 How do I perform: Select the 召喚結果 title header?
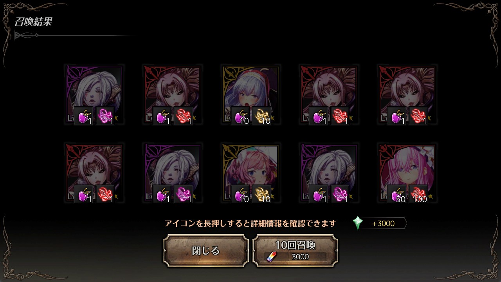click(x=33, y=22)
